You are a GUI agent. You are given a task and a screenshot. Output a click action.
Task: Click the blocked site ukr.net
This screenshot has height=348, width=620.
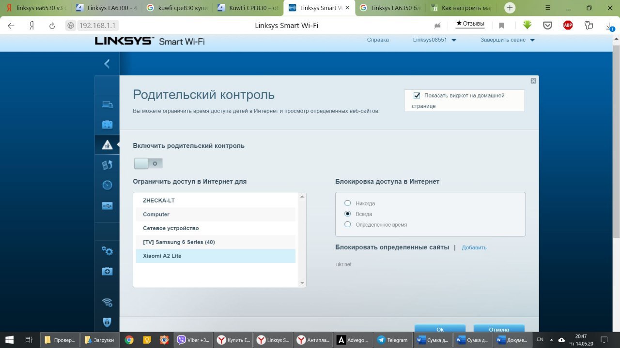(344, 264)
